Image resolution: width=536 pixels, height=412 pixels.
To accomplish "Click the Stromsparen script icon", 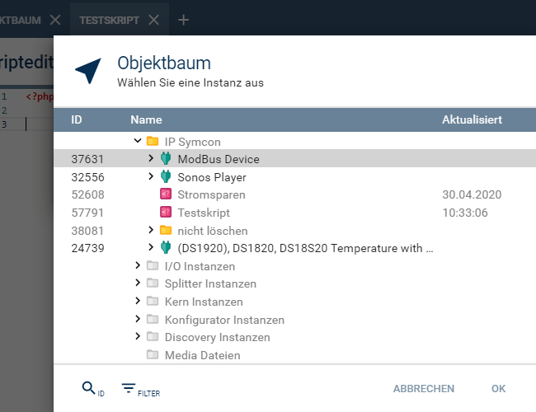I will coord(165,195).
